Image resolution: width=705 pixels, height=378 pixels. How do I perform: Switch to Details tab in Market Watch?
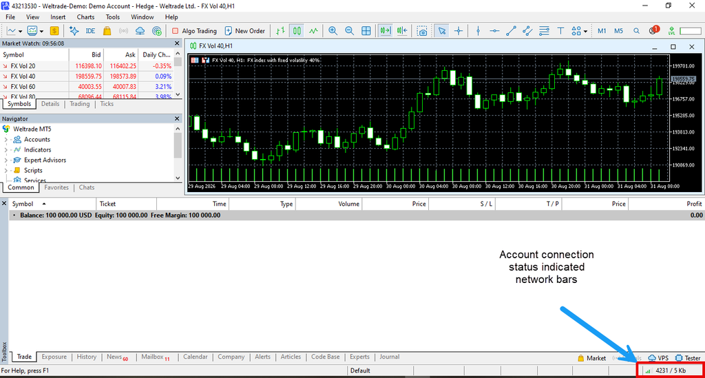pyautogui.click(x=50, y=104)
